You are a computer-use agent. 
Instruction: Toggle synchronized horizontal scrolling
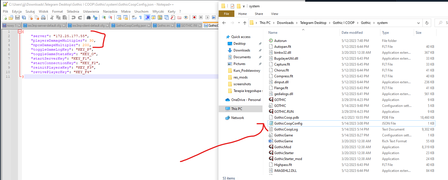tap(125, 17)
